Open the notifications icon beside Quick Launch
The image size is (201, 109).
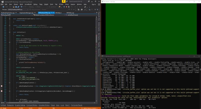(x=67, y=2)
